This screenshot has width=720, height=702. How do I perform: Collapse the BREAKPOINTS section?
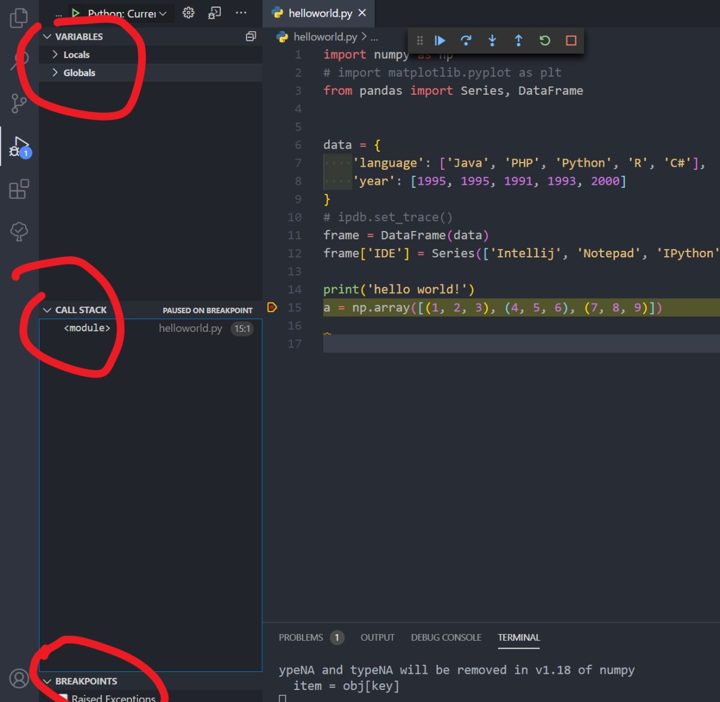pyautogui.click(x=150, y=681)
